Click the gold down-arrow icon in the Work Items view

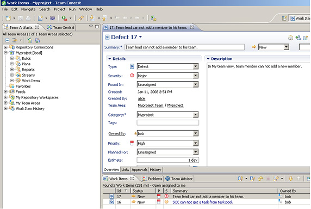290,179
